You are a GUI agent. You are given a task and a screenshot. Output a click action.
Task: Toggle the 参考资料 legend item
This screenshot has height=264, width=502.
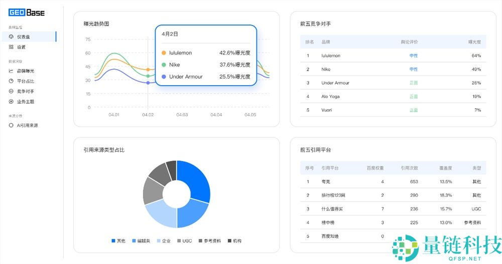coord(210,240)
